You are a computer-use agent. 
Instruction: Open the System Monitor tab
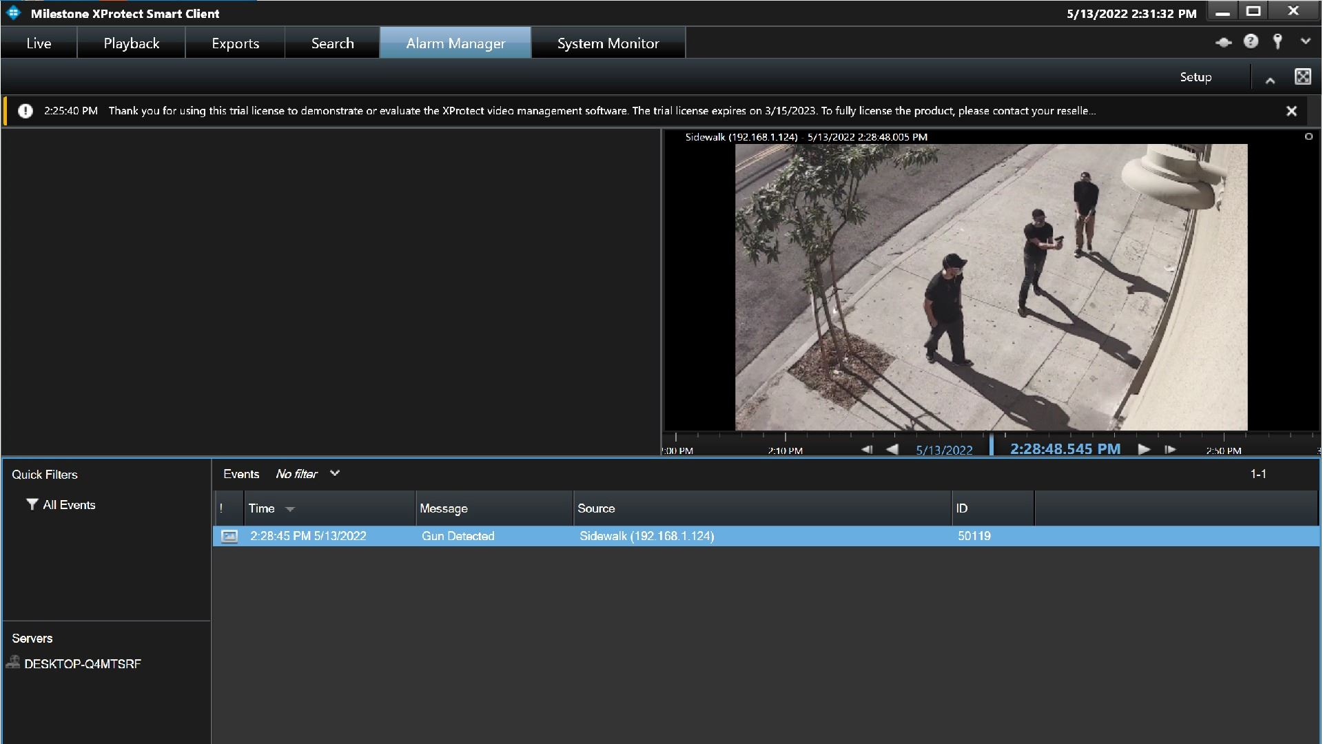click(608, 43)
